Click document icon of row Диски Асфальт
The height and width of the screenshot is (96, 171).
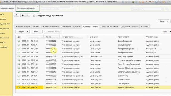pyautogui.click(x=19, y=80)
